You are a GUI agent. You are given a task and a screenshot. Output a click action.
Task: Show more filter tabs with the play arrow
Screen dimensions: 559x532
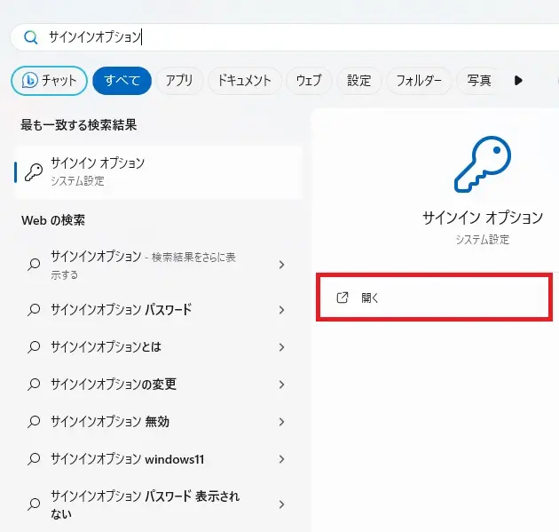click(x=518, y=81)
